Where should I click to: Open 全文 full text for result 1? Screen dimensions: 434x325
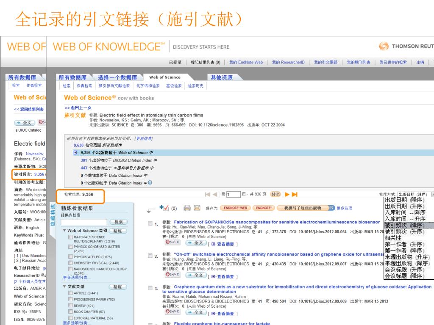(196, 242)
